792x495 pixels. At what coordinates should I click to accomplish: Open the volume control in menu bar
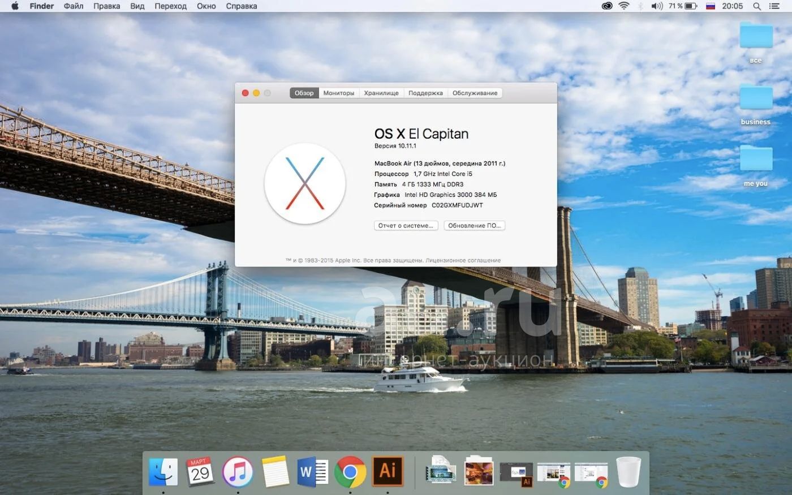pos(656,6)
